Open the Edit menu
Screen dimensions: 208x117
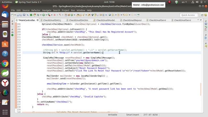pyautogui.click(x=19, y=10)
